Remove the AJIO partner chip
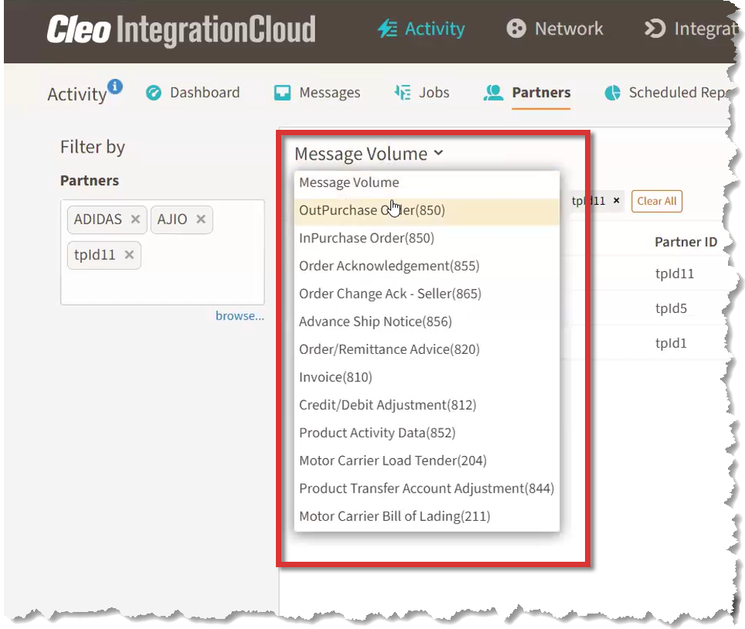This screenshot has height=629, width=745. (x=201, y=219)
